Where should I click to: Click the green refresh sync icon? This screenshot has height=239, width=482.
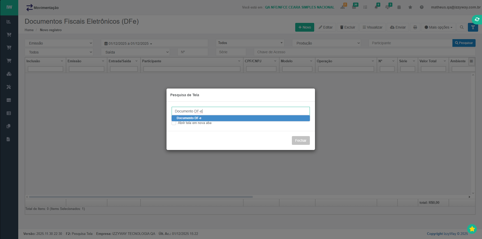click(x=477, y=19)
